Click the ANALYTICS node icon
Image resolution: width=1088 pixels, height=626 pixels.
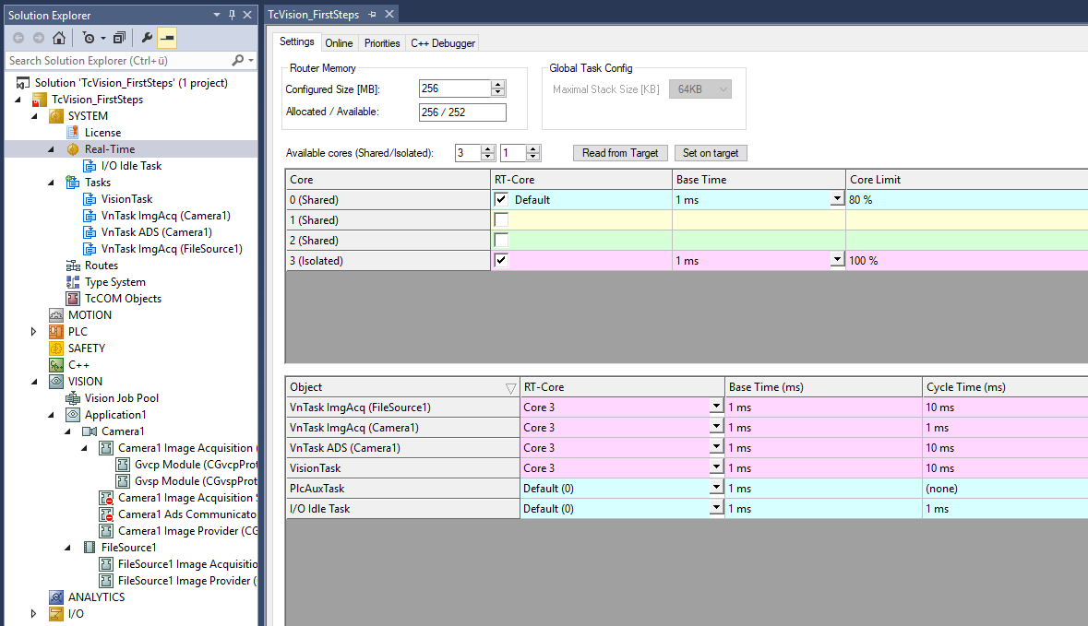56,596
